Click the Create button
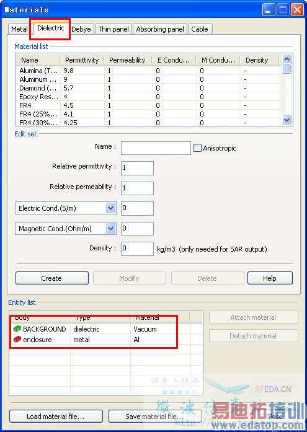This screenshot has height=432, width=307. point(52,278)
